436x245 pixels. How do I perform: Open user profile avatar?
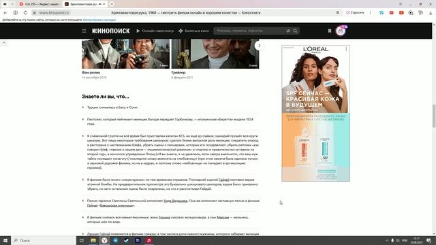click(341, 31)
